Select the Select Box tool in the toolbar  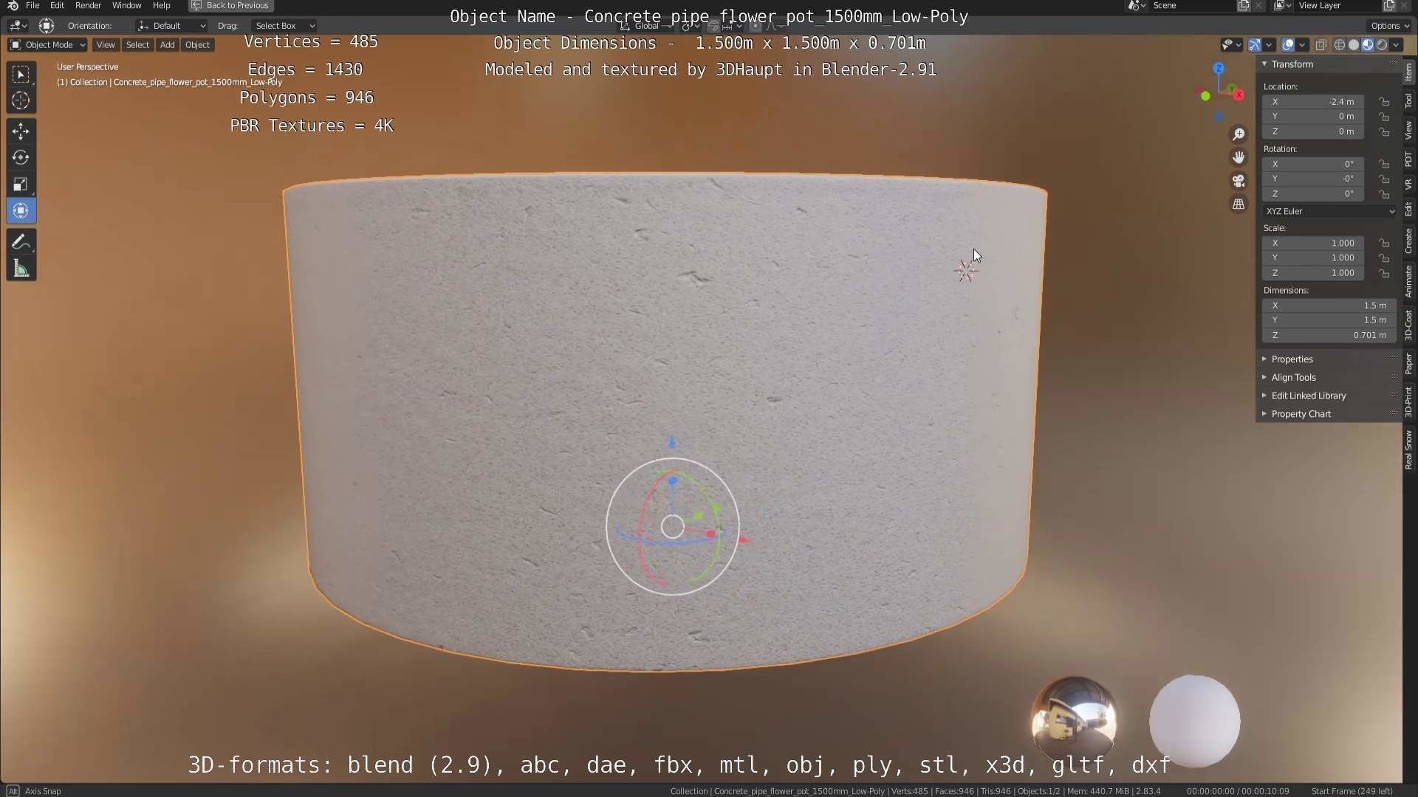21,75
